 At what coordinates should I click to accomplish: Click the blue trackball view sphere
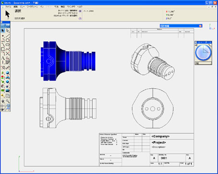[x=203, y=52]
